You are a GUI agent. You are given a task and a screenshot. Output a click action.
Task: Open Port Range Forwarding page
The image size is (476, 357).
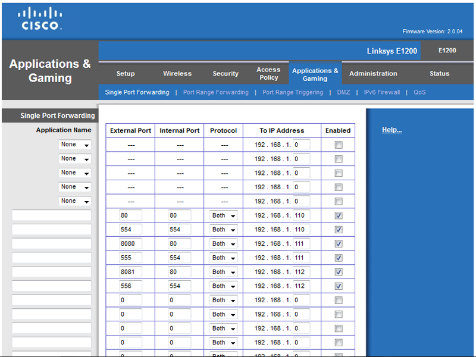point(215,92)
